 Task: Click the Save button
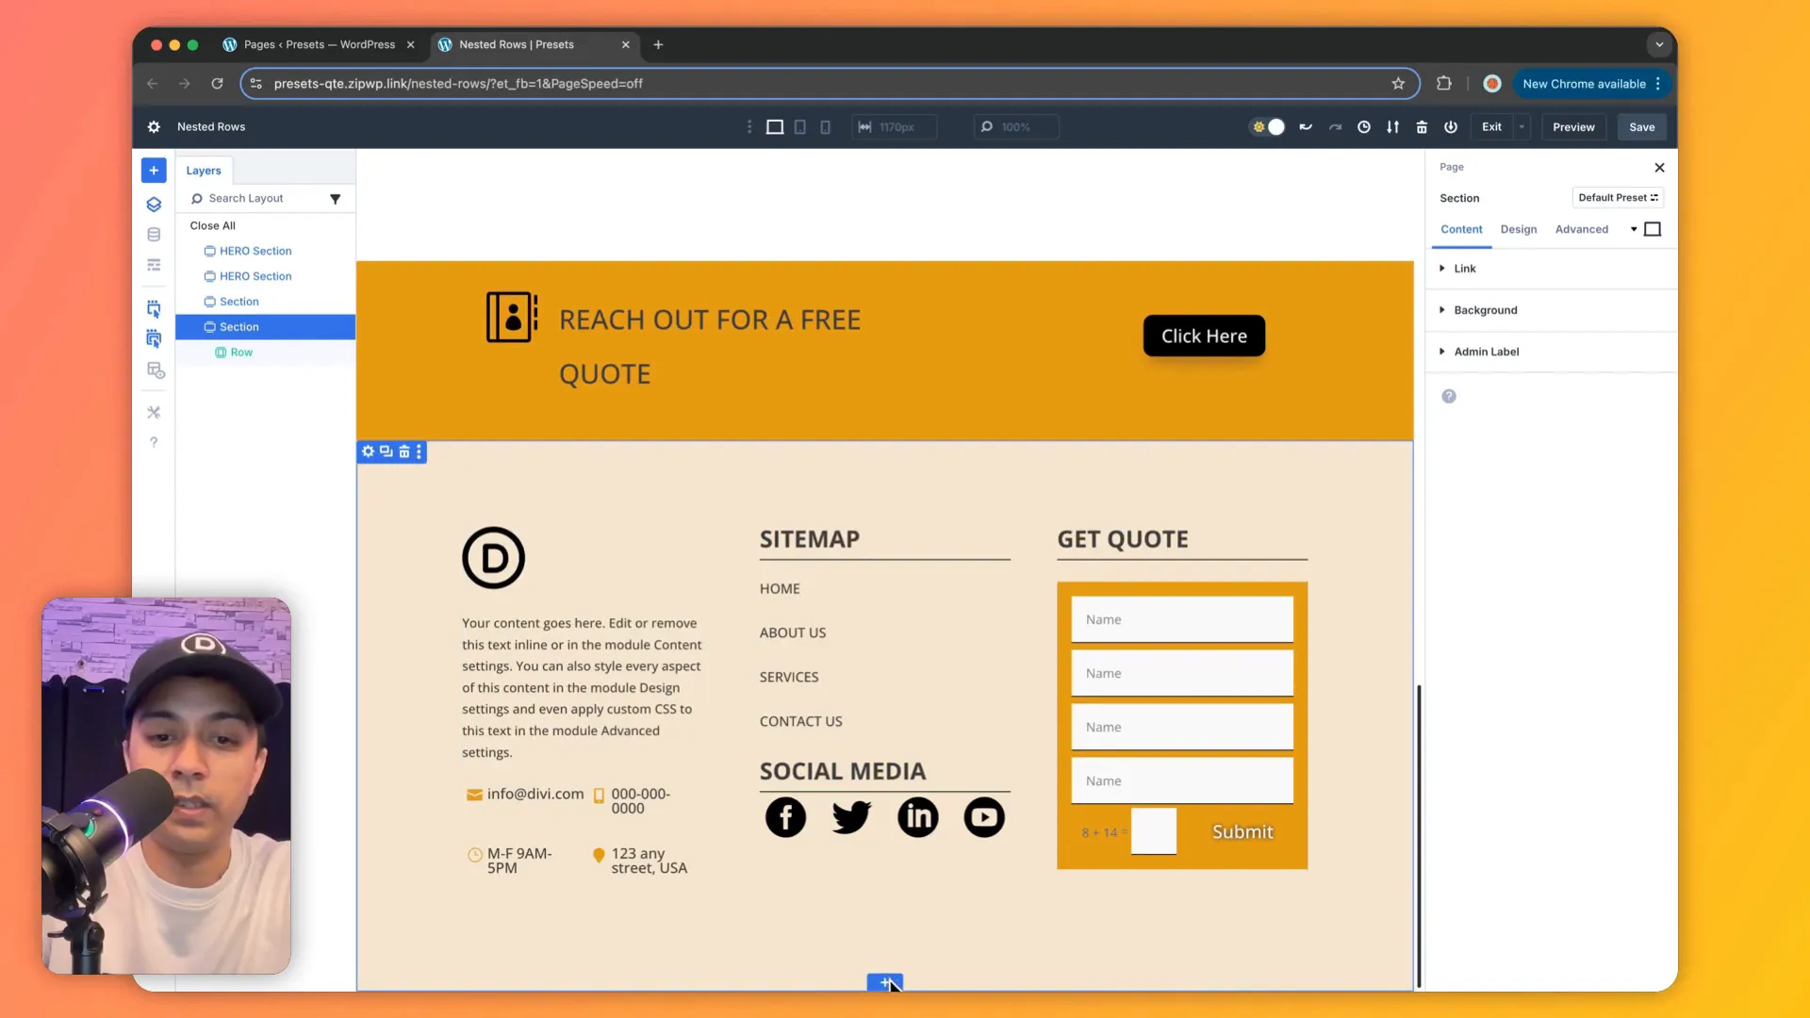(1640, 126)
